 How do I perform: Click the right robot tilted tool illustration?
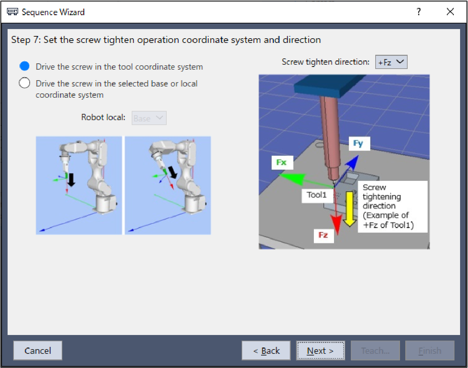pos(168,185)
